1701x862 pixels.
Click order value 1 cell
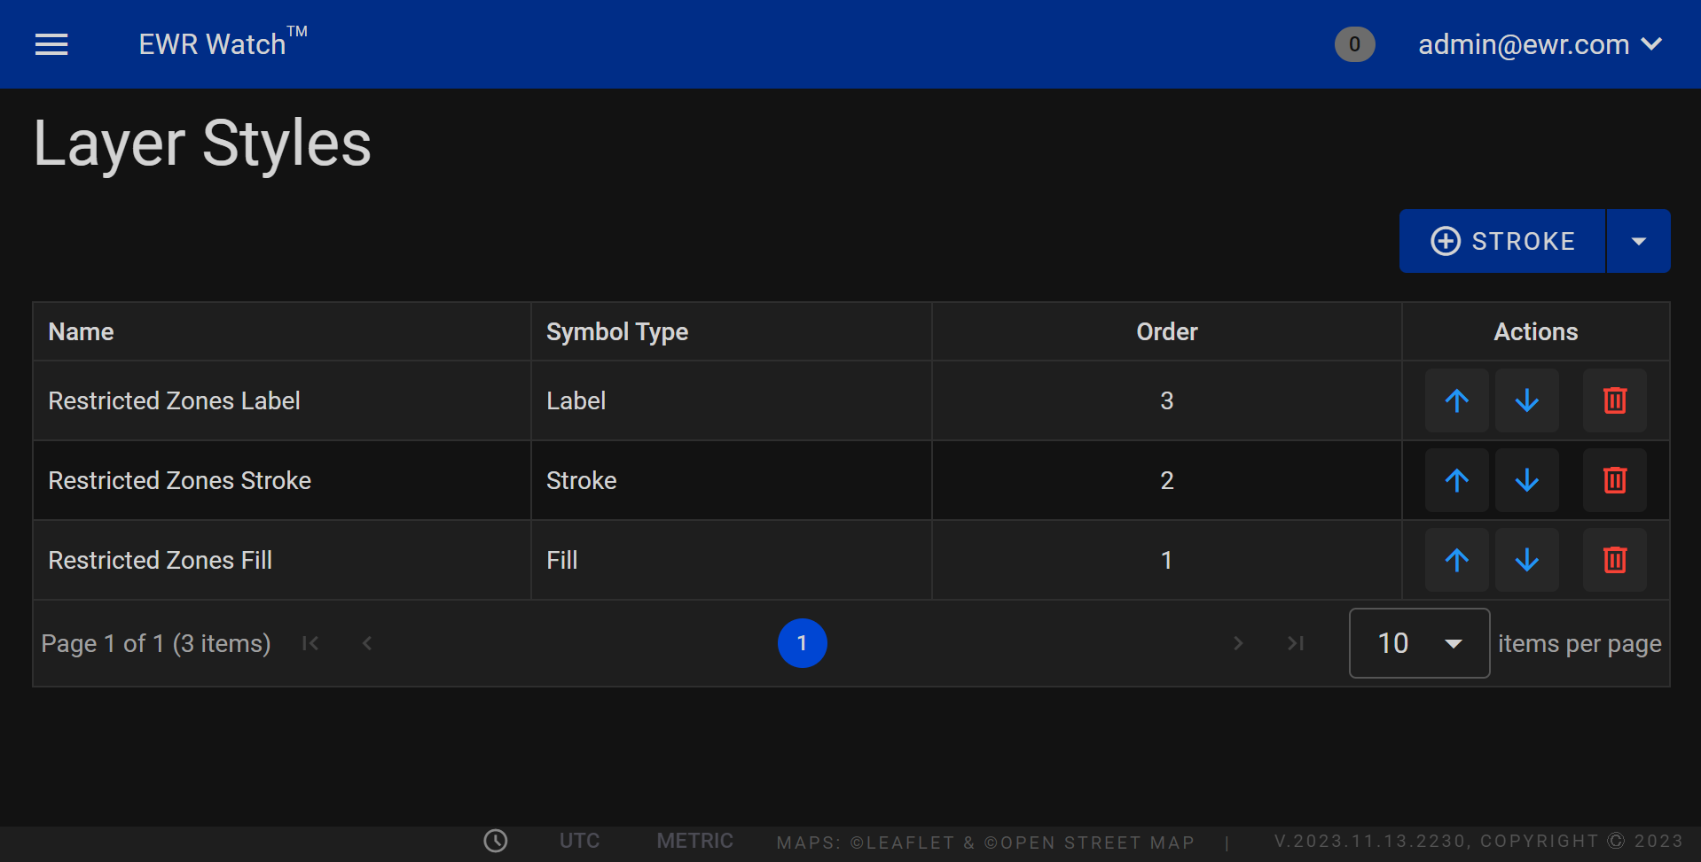(x=1167, y=560)
